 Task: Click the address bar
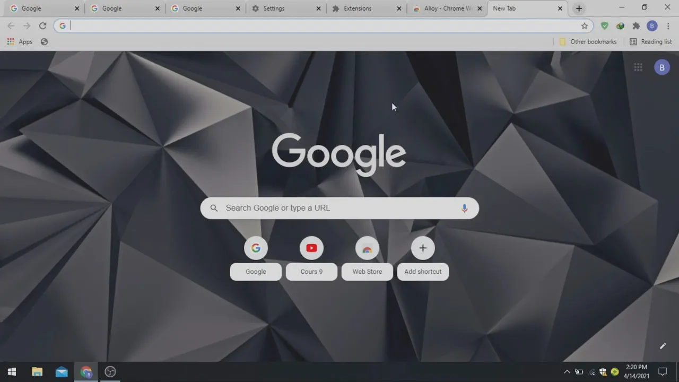coord(324,25)
